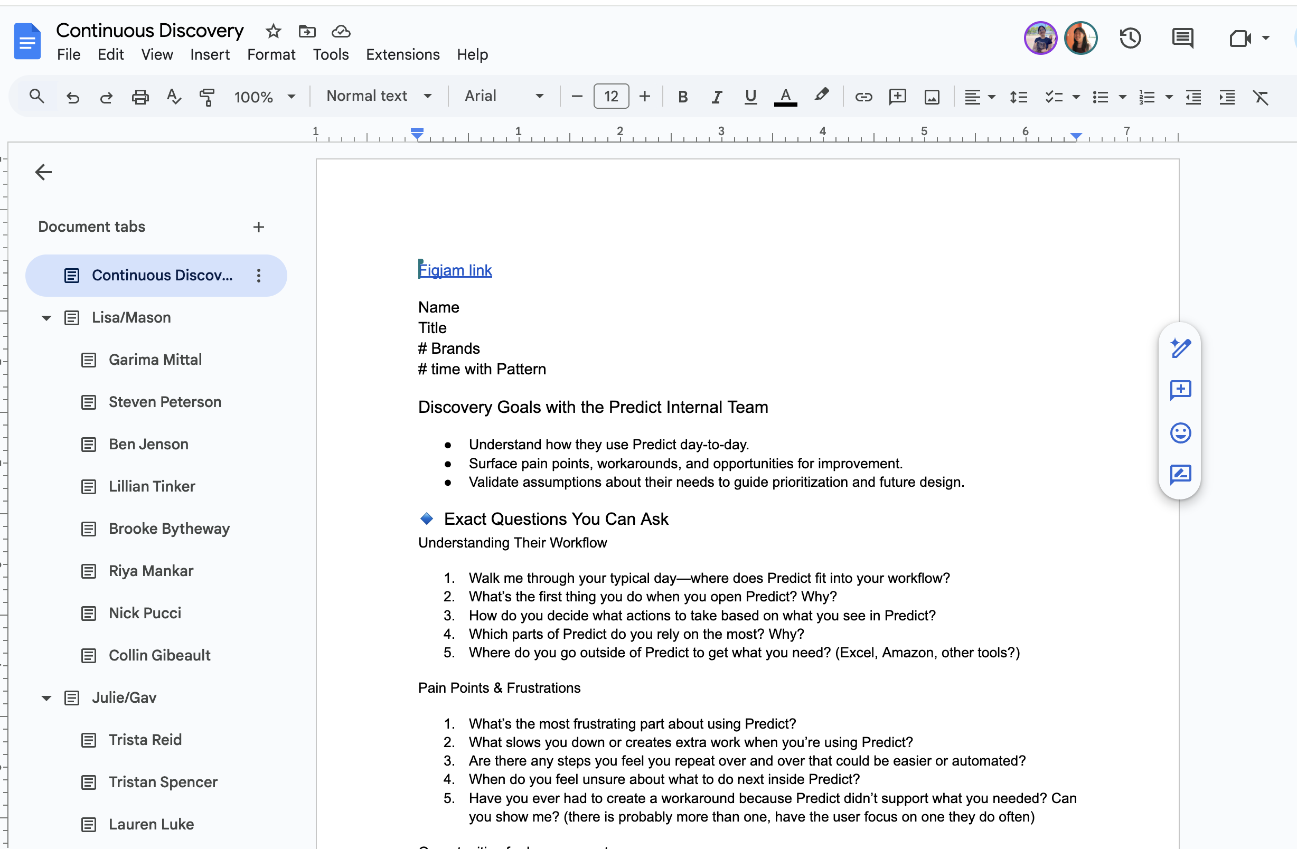Decrease the indent
The width and height of the screenshot is (1297, 849).
(1193, 97)
